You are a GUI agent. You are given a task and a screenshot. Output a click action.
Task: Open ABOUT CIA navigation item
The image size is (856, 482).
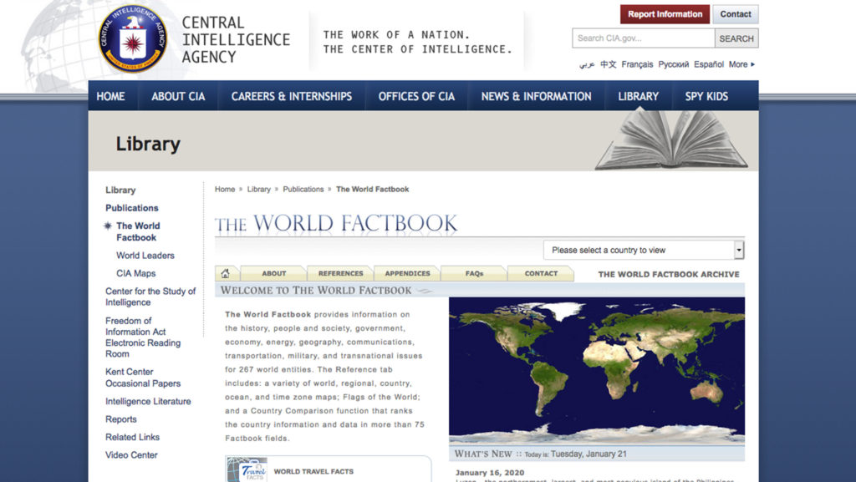[x=178, y=97]
